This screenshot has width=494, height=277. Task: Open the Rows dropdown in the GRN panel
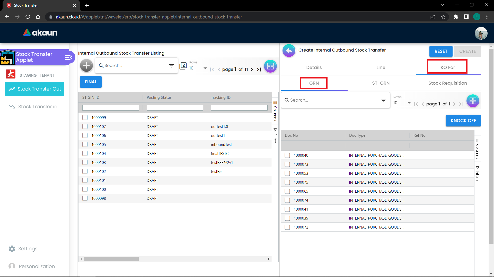tap(402, 103)
